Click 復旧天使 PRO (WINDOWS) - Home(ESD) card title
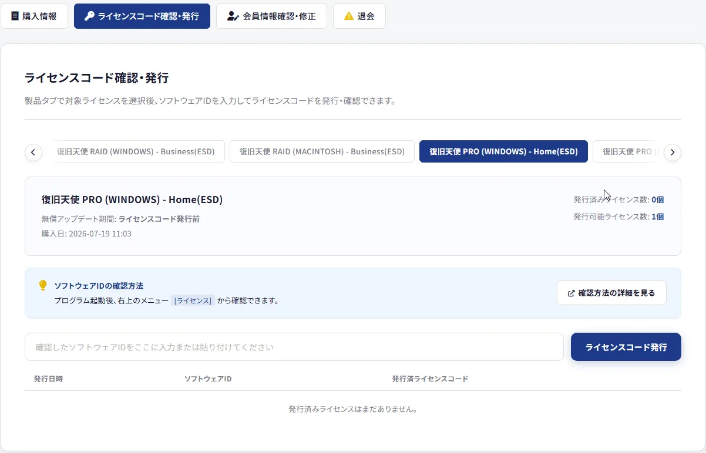Viewport: 706px width, 453px height. pyautogui.click(x=132, y=200)
